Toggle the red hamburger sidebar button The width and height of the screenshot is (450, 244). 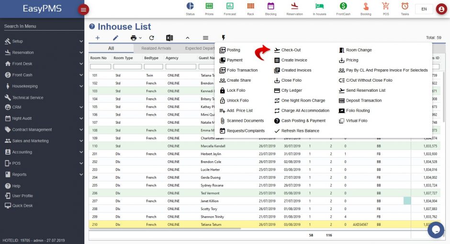tap(83, 10)
